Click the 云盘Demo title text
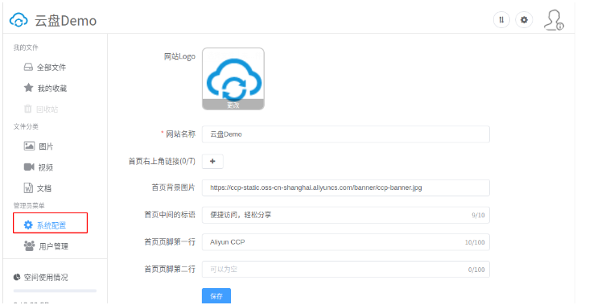 point(66,21)
